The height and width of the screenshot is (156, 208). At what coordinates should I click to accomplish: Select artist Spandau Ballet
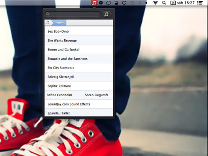(x=79, y=112)
